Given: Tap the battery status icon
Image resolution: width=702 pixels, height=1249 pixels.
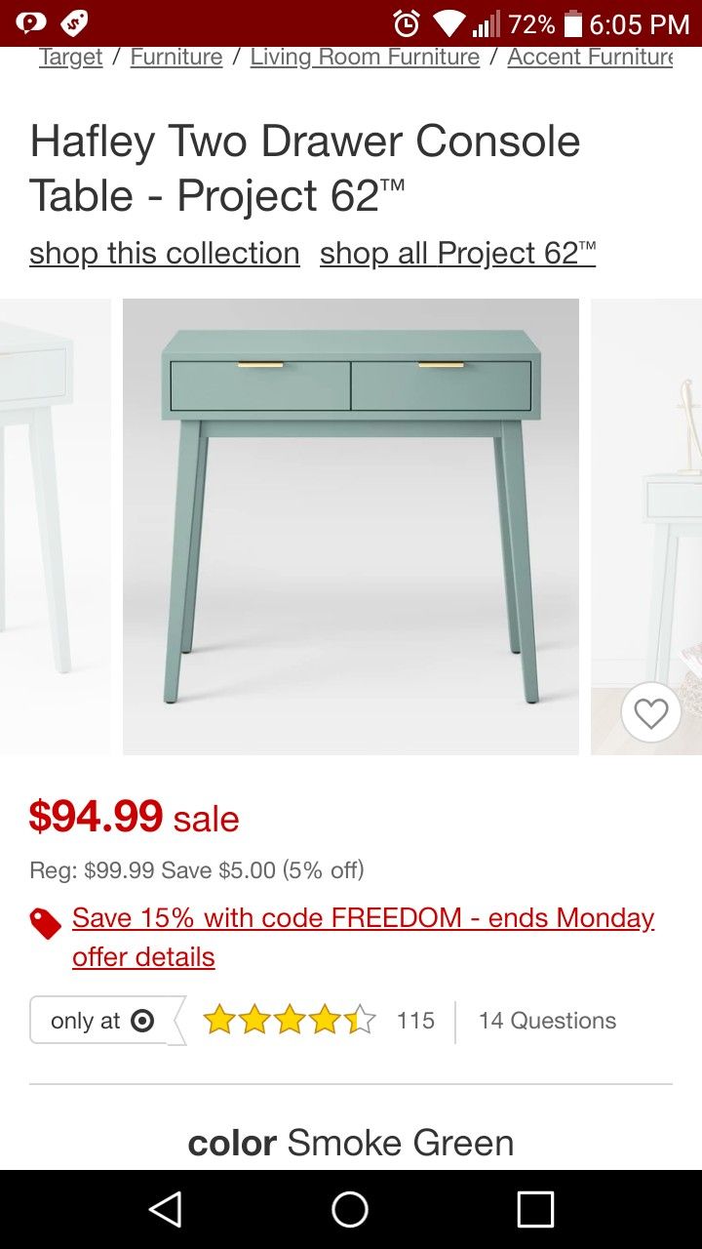Looking at the screenshot, I should click(x=572, y=23).
